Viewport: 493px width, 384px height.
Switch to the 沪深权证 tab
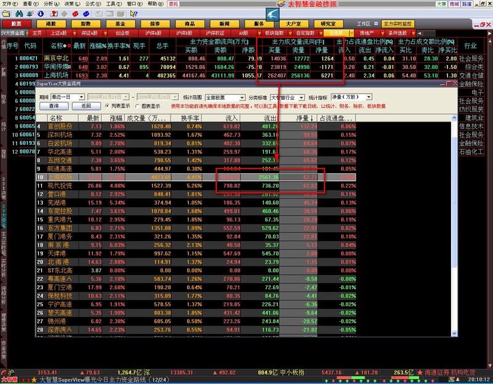[215, 33]
